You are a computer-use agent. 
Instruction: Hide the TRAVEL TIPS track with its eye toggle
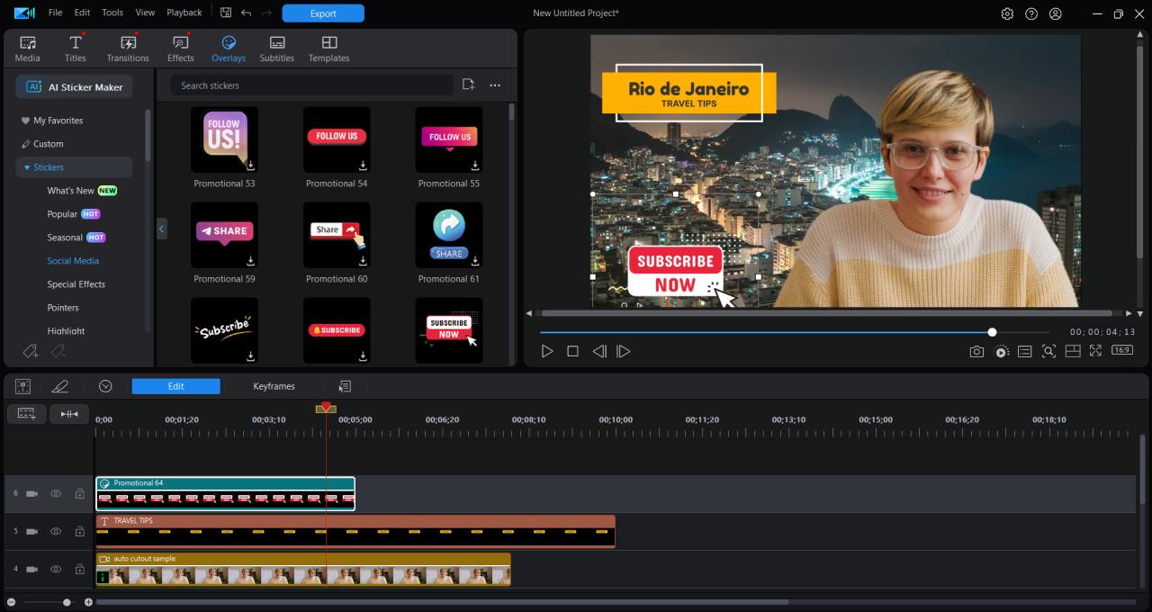tap(55, 531)
